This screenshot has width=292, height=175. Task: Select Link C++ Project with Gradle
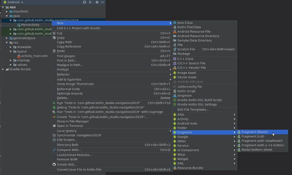pyautogui.click(x=112, y=28)
